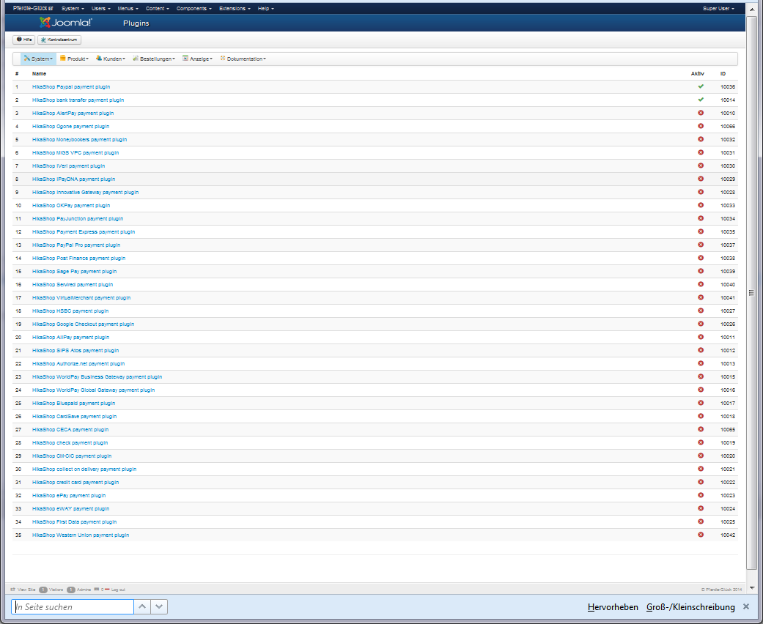Find previous match with up arrow
Screen dimensions: 763x624
(x=142, y=606)
